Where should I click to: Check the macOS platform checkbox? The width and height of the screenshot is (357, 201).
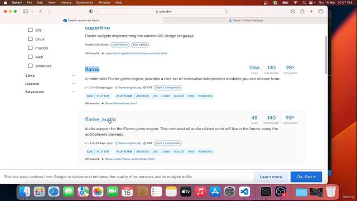pos(30,48)
